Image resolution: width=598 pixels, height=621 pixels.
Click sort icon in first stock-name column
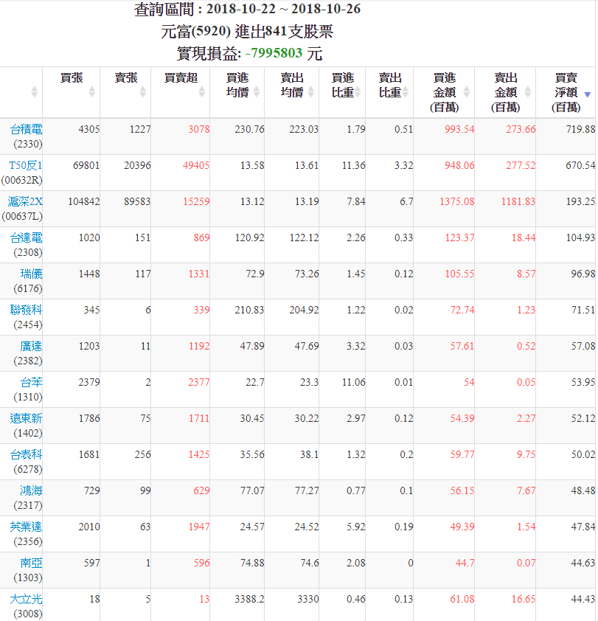pyautogui.click(x=34, y=91)
